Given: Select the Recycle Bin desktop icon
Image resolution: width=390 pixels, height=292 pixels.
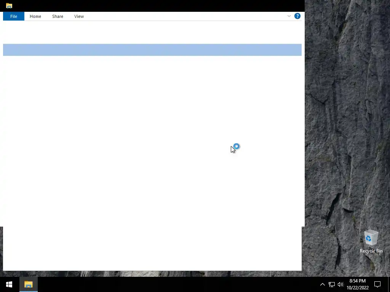Looking at the screenshot, I should click(371, 241).
